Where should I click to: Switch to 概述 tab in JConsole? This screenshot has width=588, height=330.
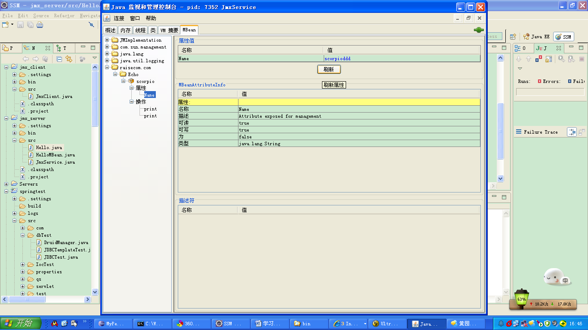click(110, 30)
